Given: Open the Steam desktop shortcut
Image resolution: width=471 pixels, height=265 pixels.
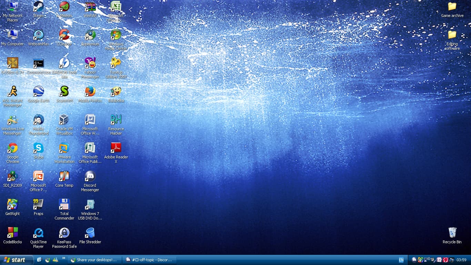Looking at the screenshot, I should (38, 6).
